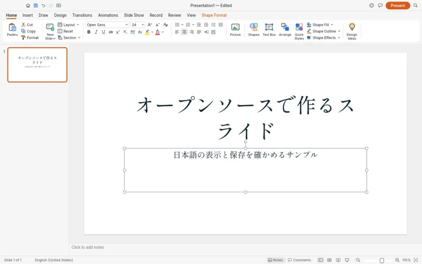Viewport: 422px width, 264px height.
Task: Open the Layout dropdown
Action: 68,25
